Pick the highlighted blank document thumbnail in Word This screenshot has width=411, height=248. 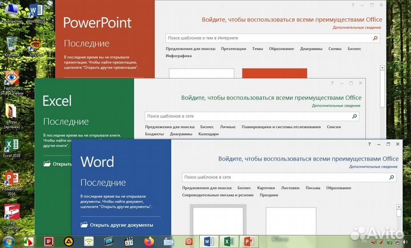(x=218, y=219)
